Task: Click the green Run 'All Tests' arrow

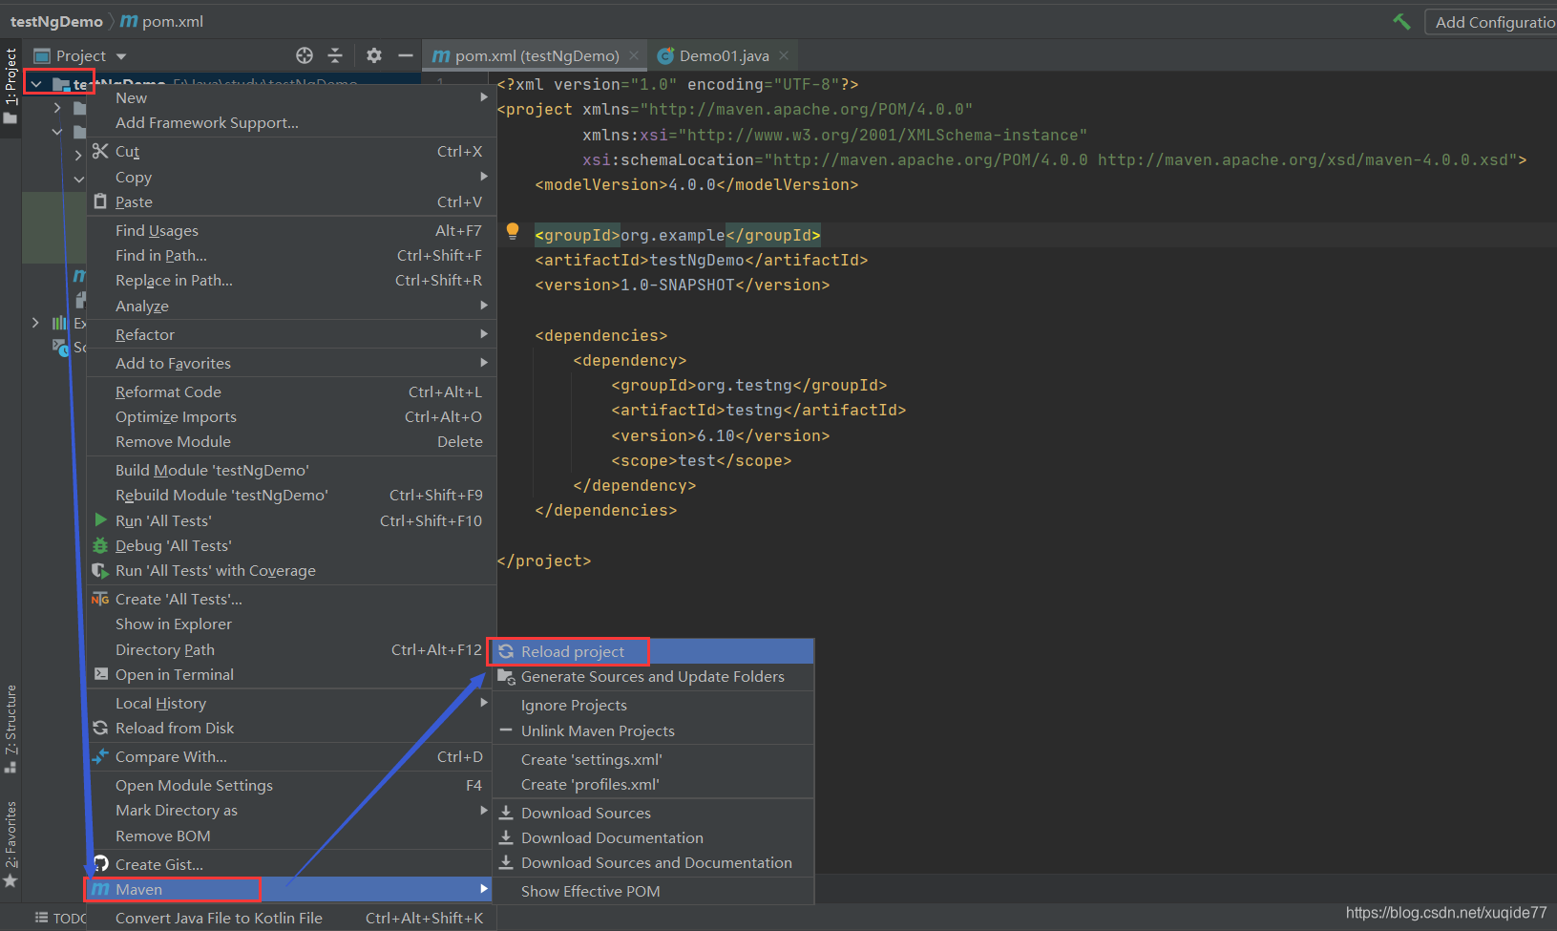Action: [100, 520]
